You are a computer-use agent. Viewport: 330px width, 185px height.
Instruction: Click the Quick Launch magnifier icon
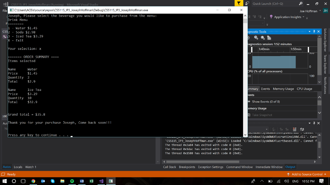pos(301,4)
